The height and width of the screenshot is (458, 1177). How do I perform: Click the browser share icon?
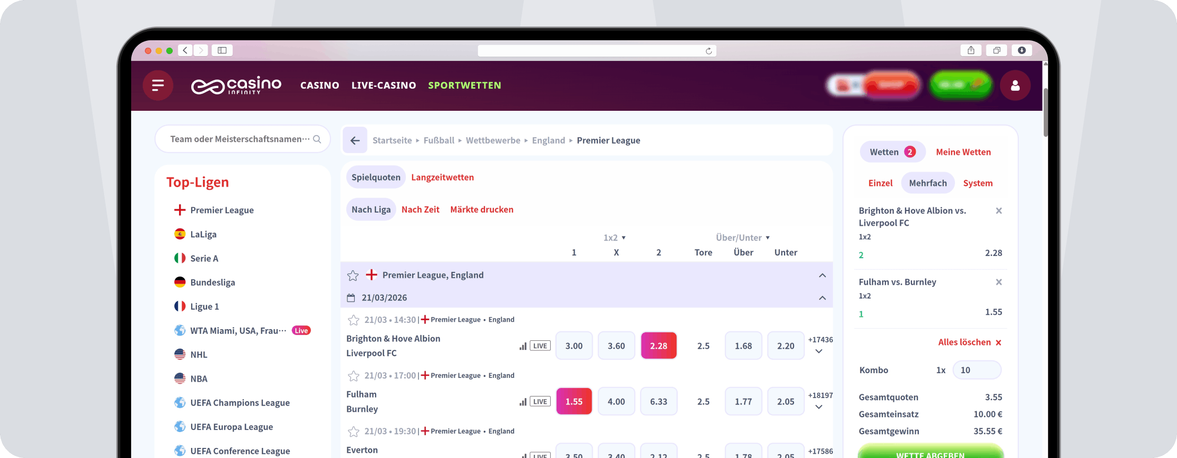pos(971,50)
